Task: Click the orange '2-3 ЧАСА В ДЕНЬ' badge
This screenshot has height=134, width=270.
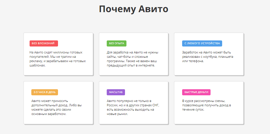Action: 45,92
